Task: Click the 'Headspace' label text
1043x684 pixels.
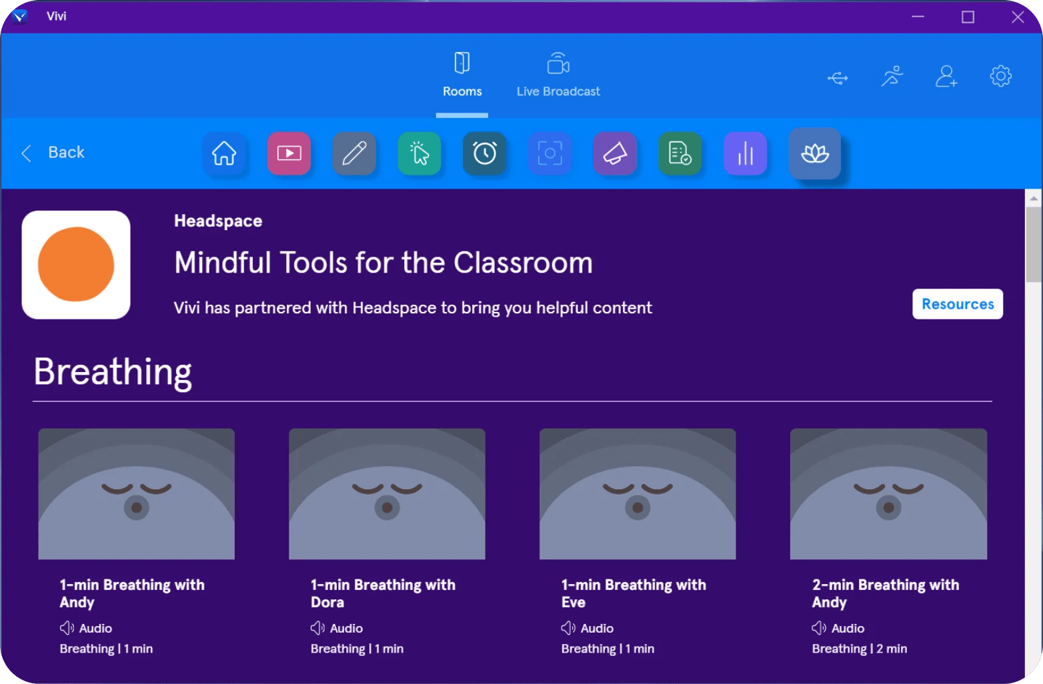Action: pos(218,221)
